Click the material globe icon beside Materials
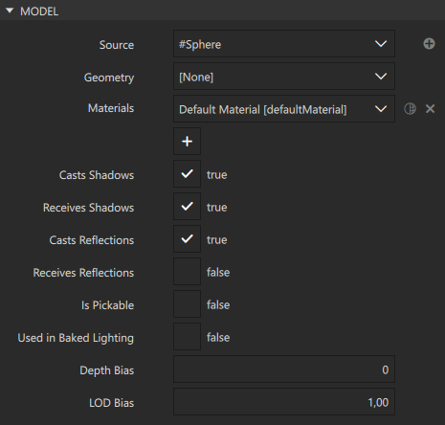445x425 pixels. [410, 109]
